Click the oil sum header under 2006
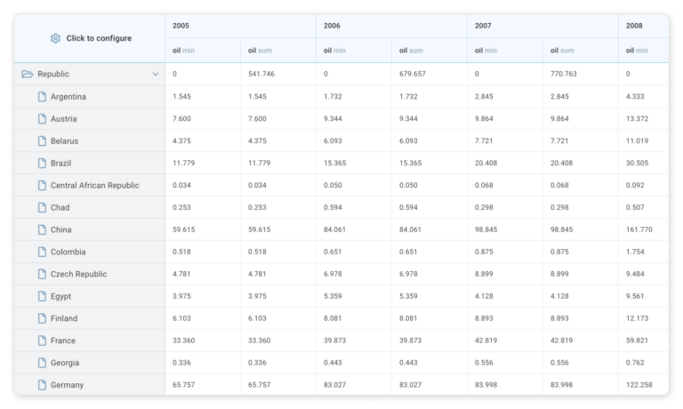 tap(430, 51)
